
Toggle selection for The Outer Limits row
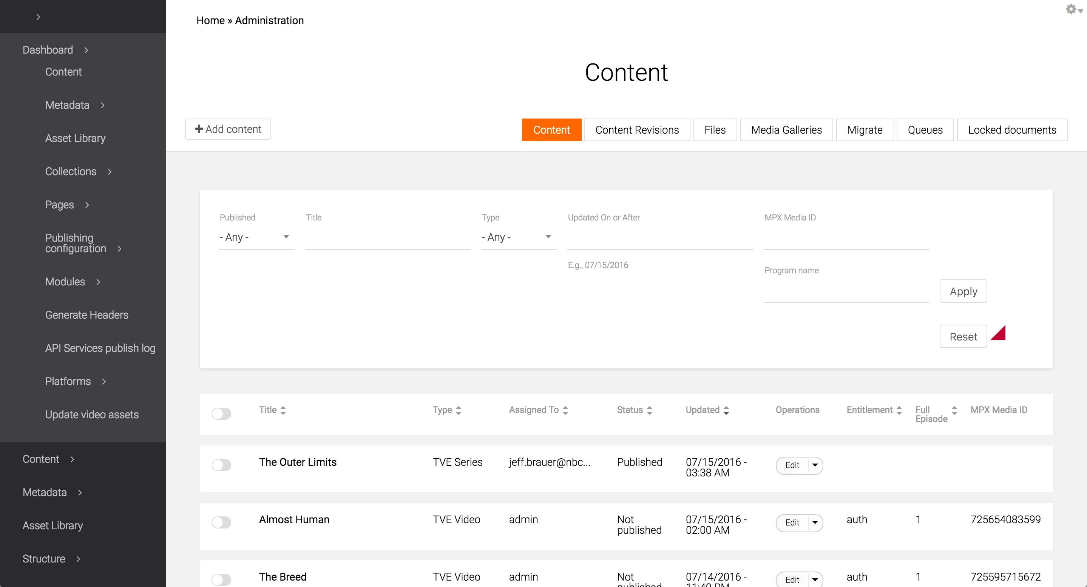point(221,465)
